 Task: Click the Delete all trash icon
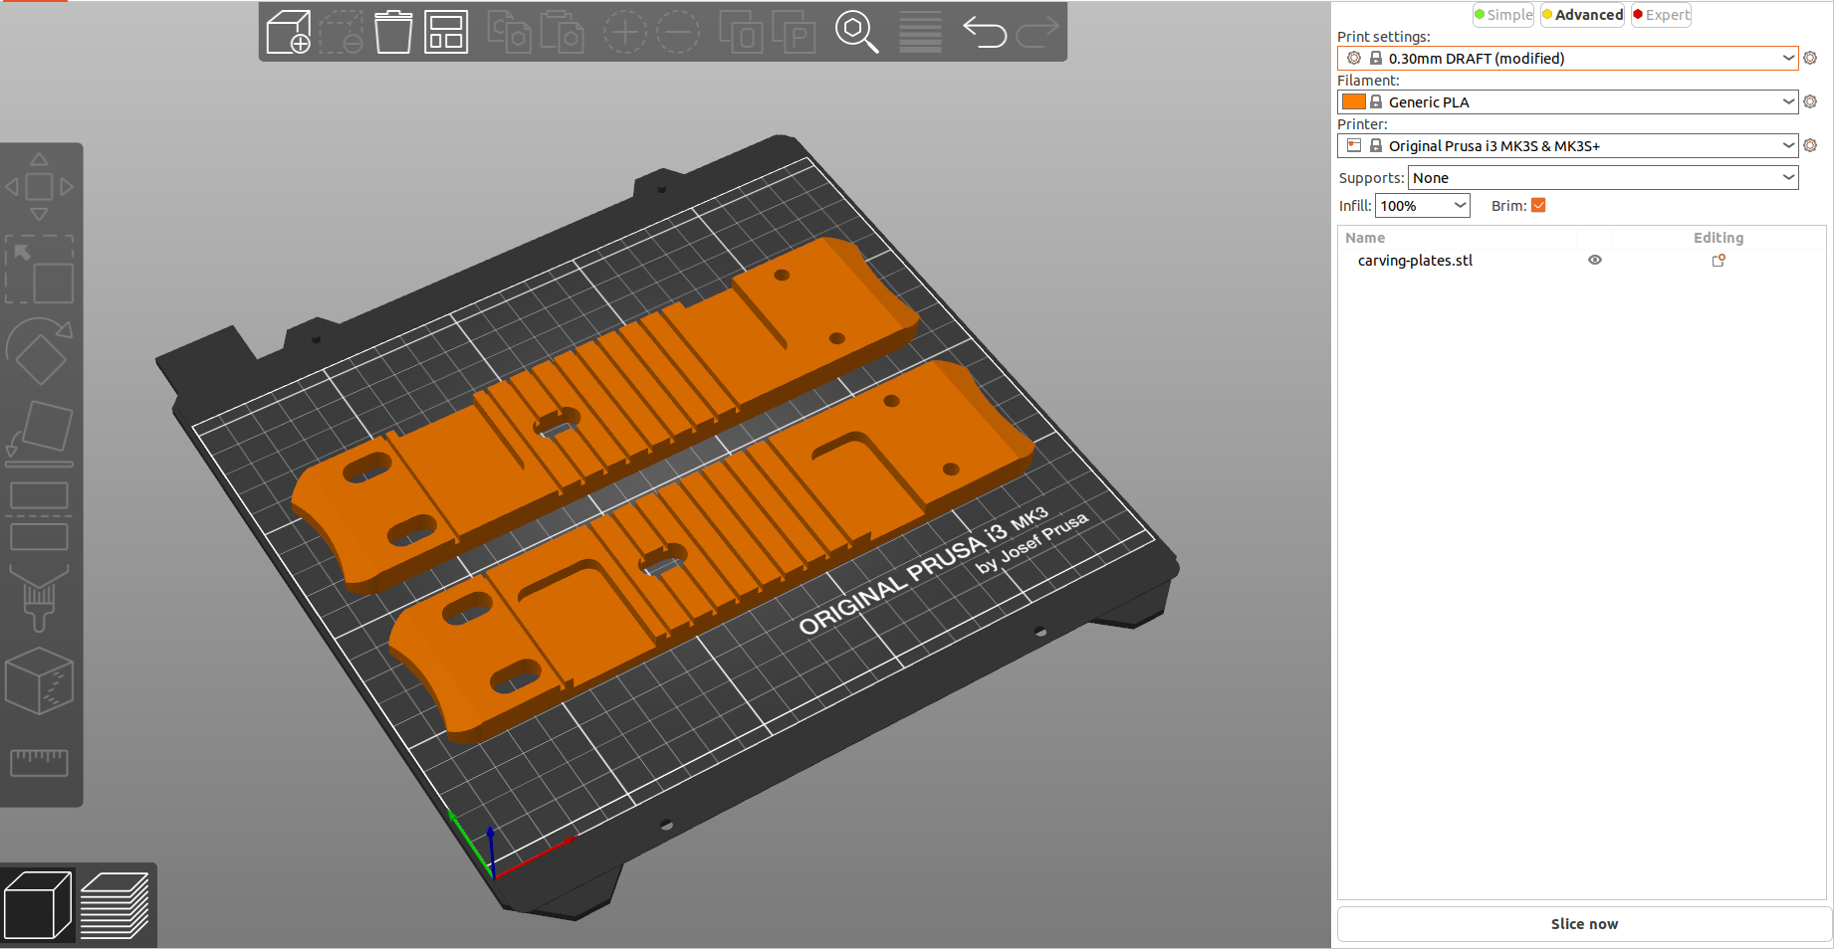click(393, 32)
